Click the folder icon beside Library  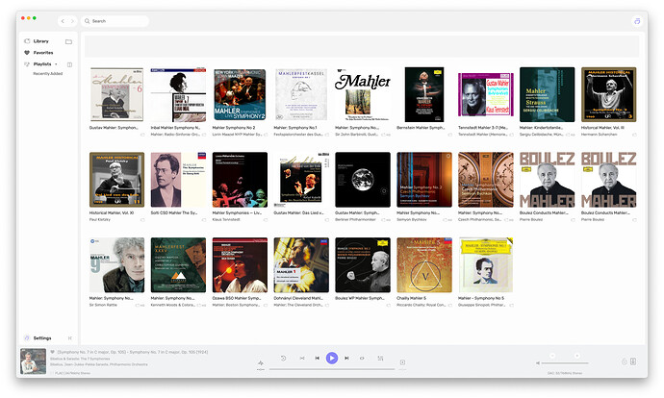click(68, 41)
